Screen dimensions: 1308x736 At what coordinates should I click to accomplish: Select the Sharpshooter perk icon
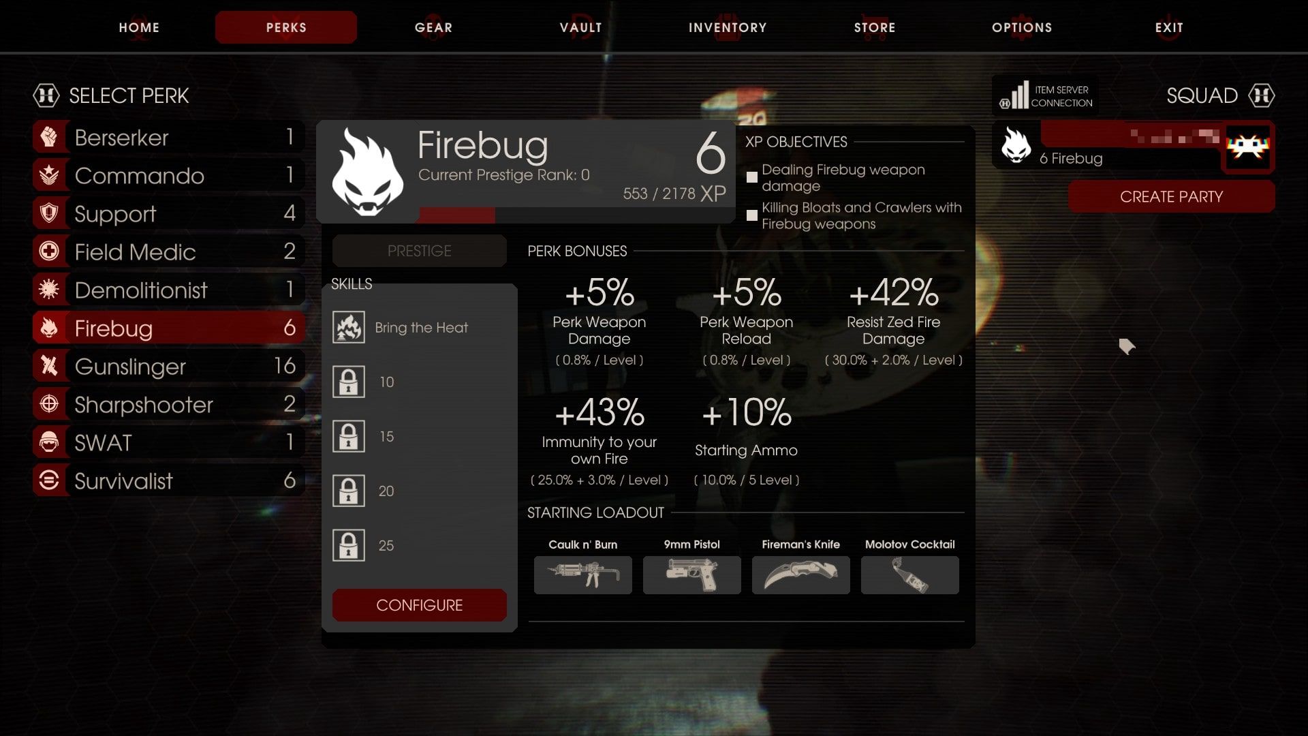point(50,403)
